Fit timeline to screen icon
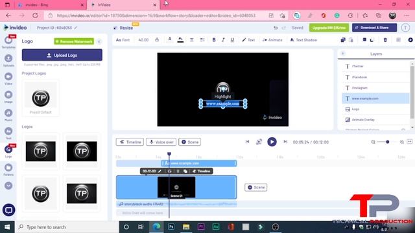 (x=410, y=142)
